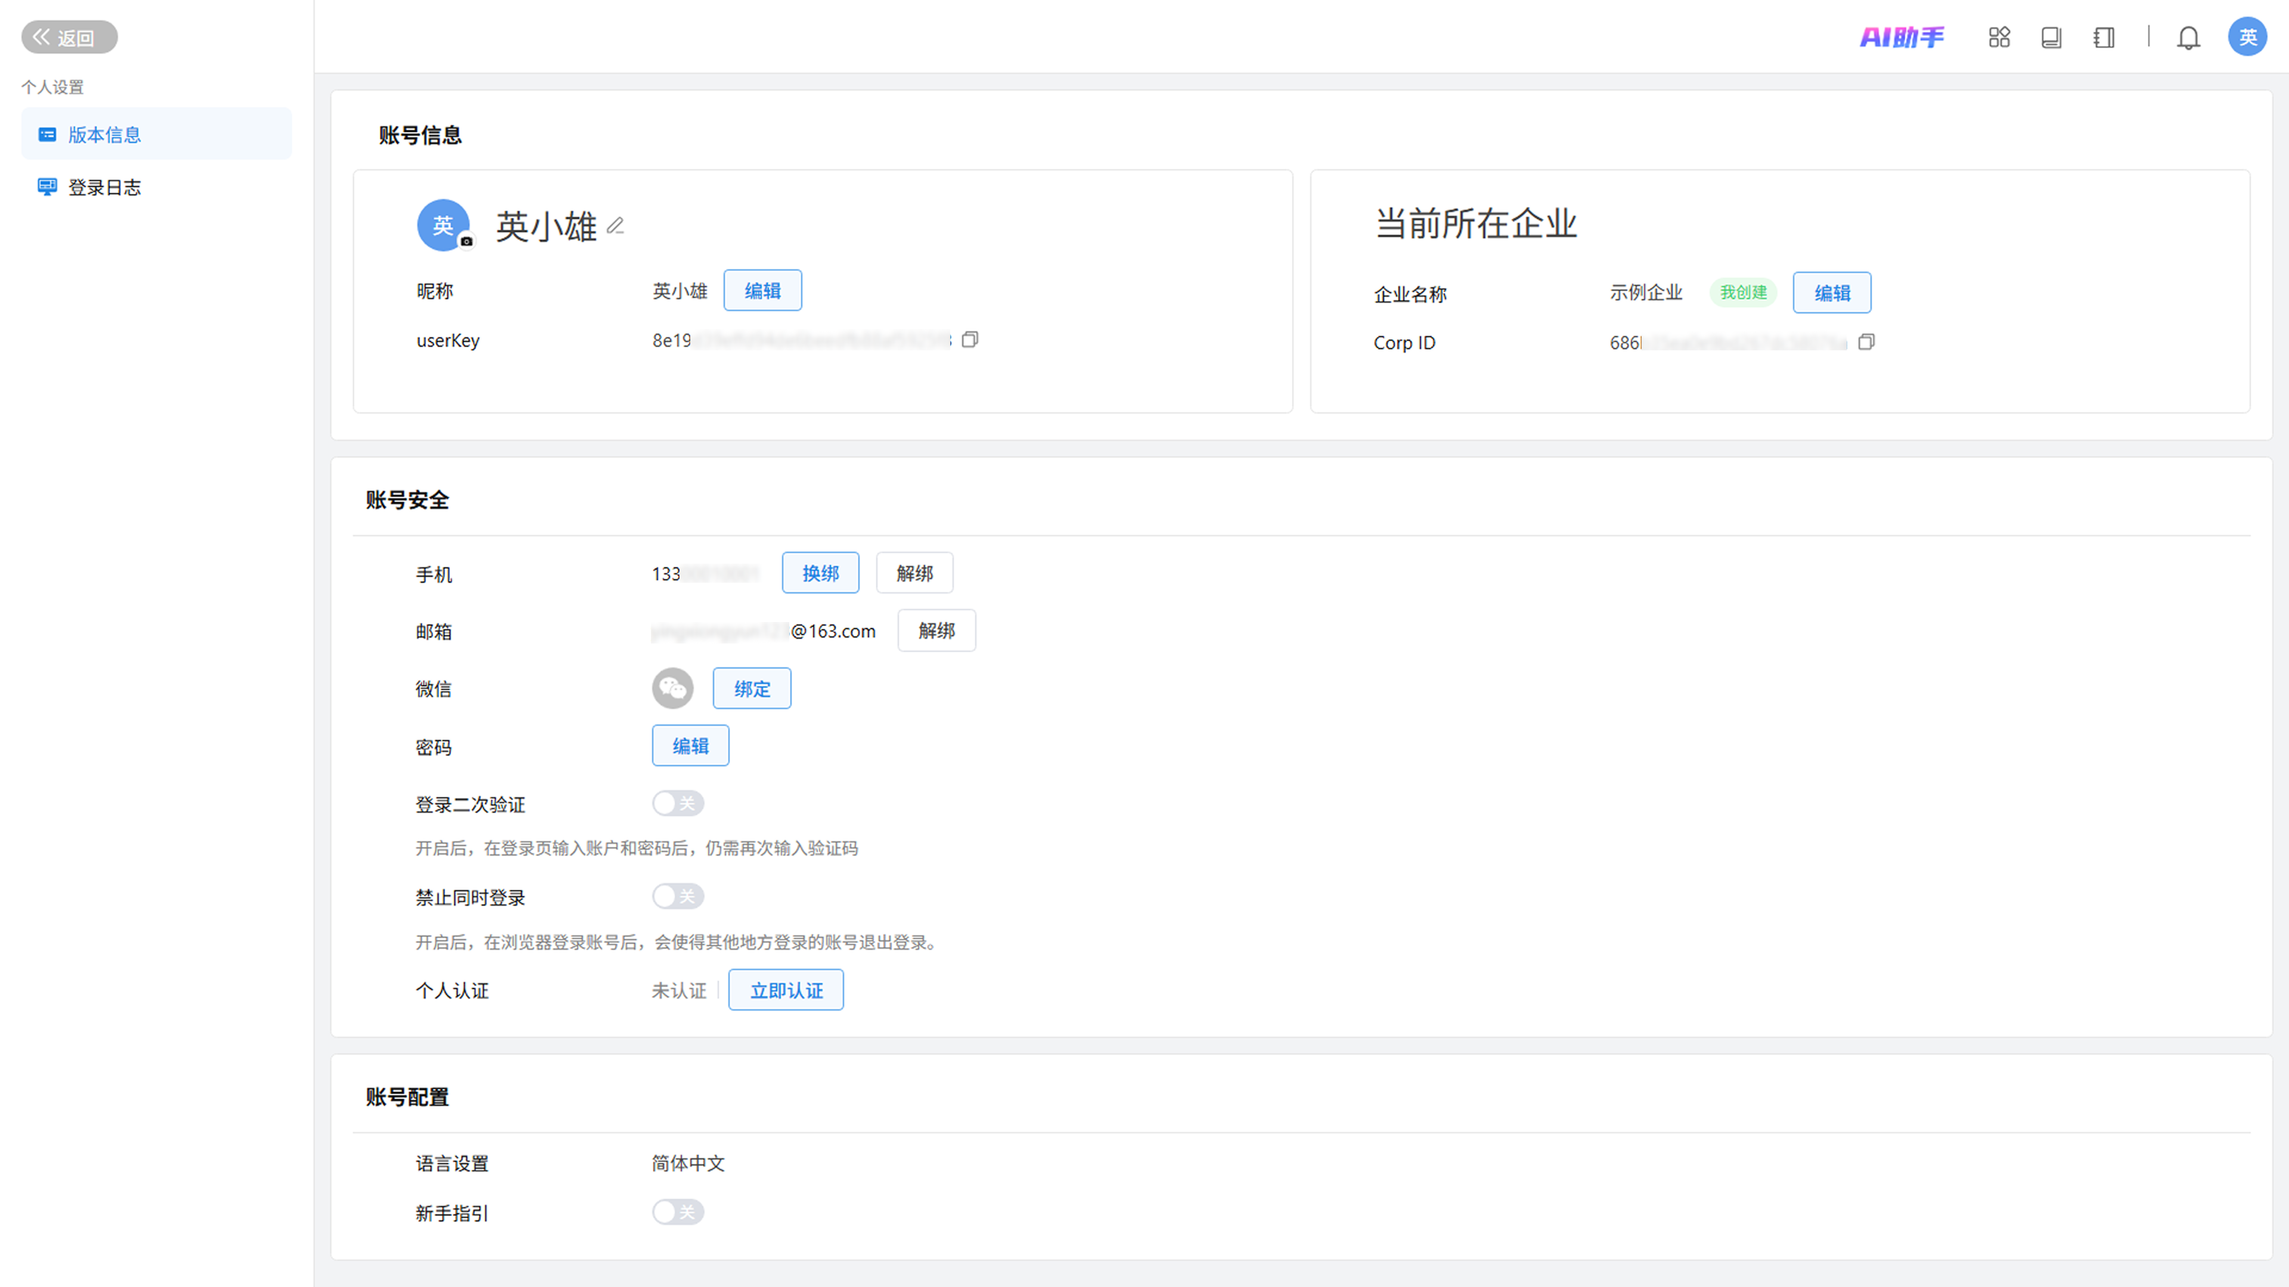This screenshot has height=1287, width=2289.
Task: Click 换绑 button for phone
Action: [820, 574]
